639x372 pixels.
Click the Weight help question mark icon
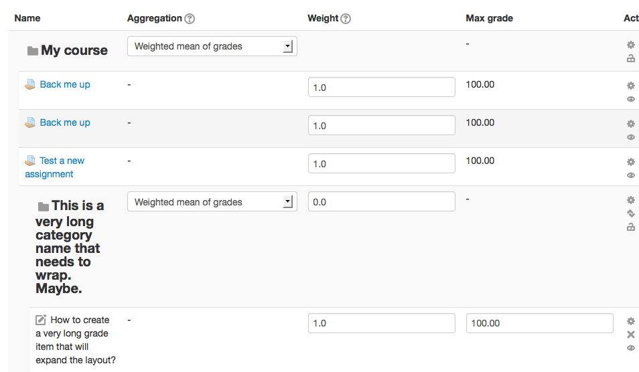pos(346,19)
